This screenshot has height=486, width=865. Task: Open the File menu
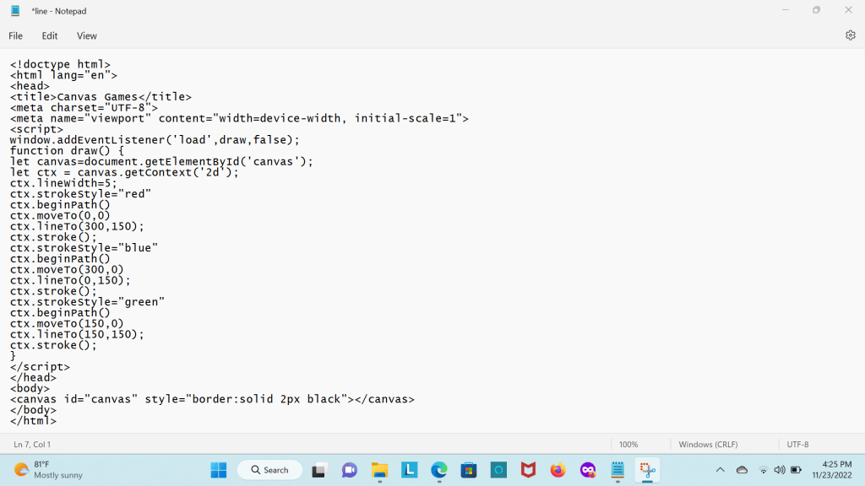coord(16,36)
